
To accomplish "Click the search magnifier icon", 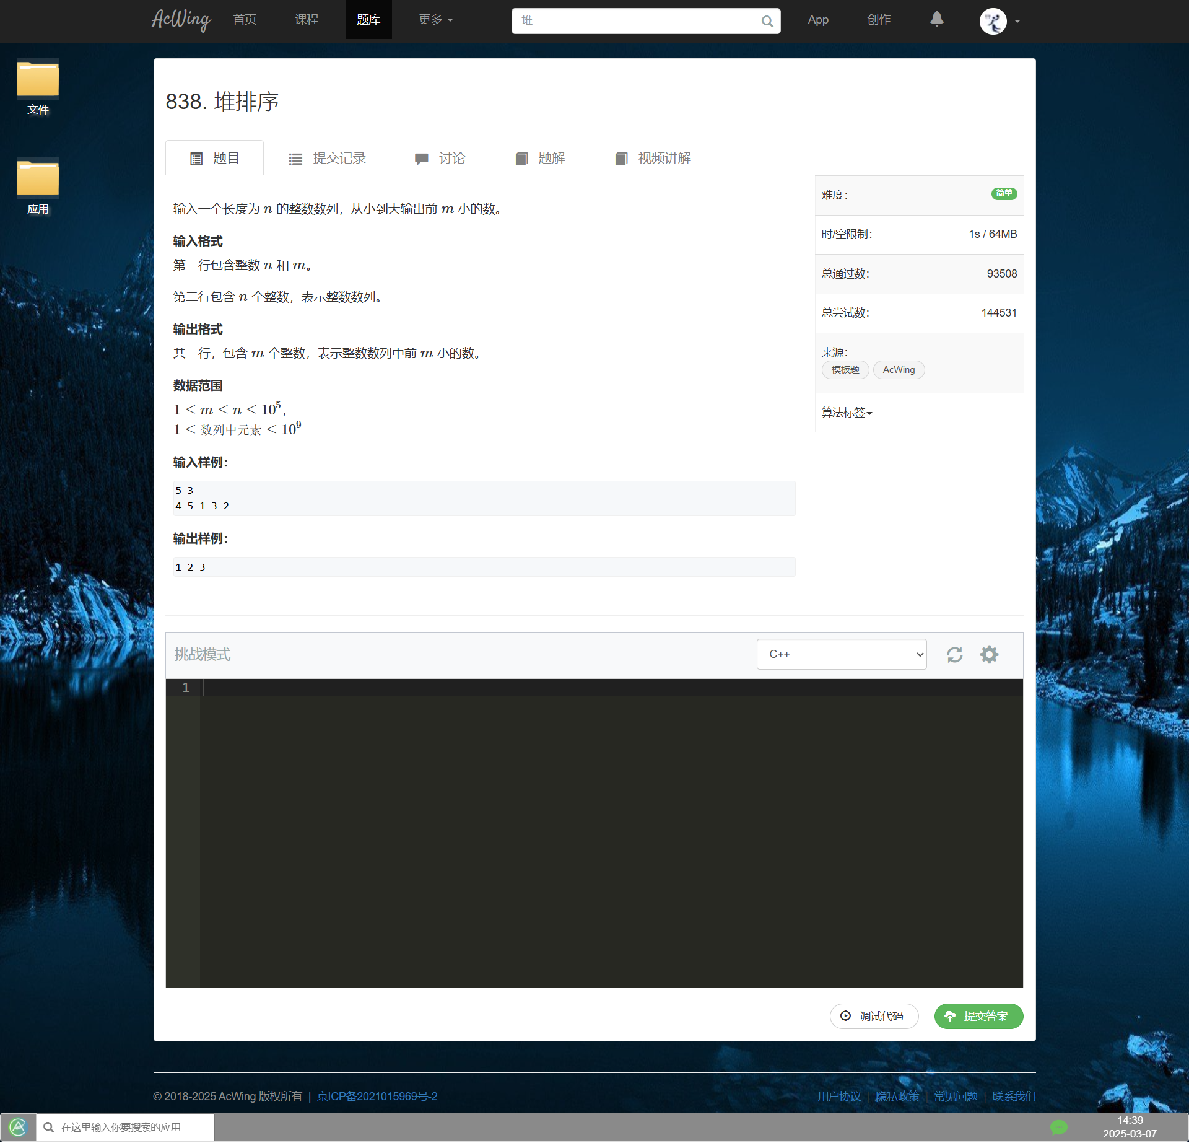I will coord(767,21).
